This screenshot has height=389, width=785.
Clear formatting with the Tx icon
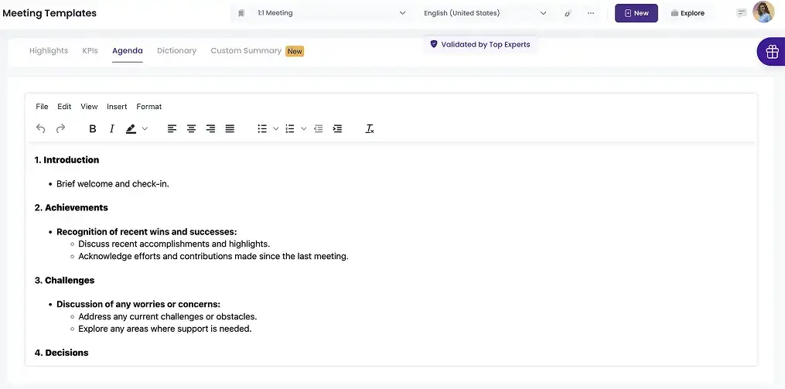click(370, 129)
